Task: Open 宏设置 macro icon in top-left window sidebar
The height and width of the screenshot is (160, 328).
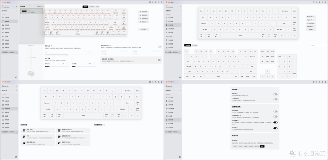Action: tap(3, 36)
